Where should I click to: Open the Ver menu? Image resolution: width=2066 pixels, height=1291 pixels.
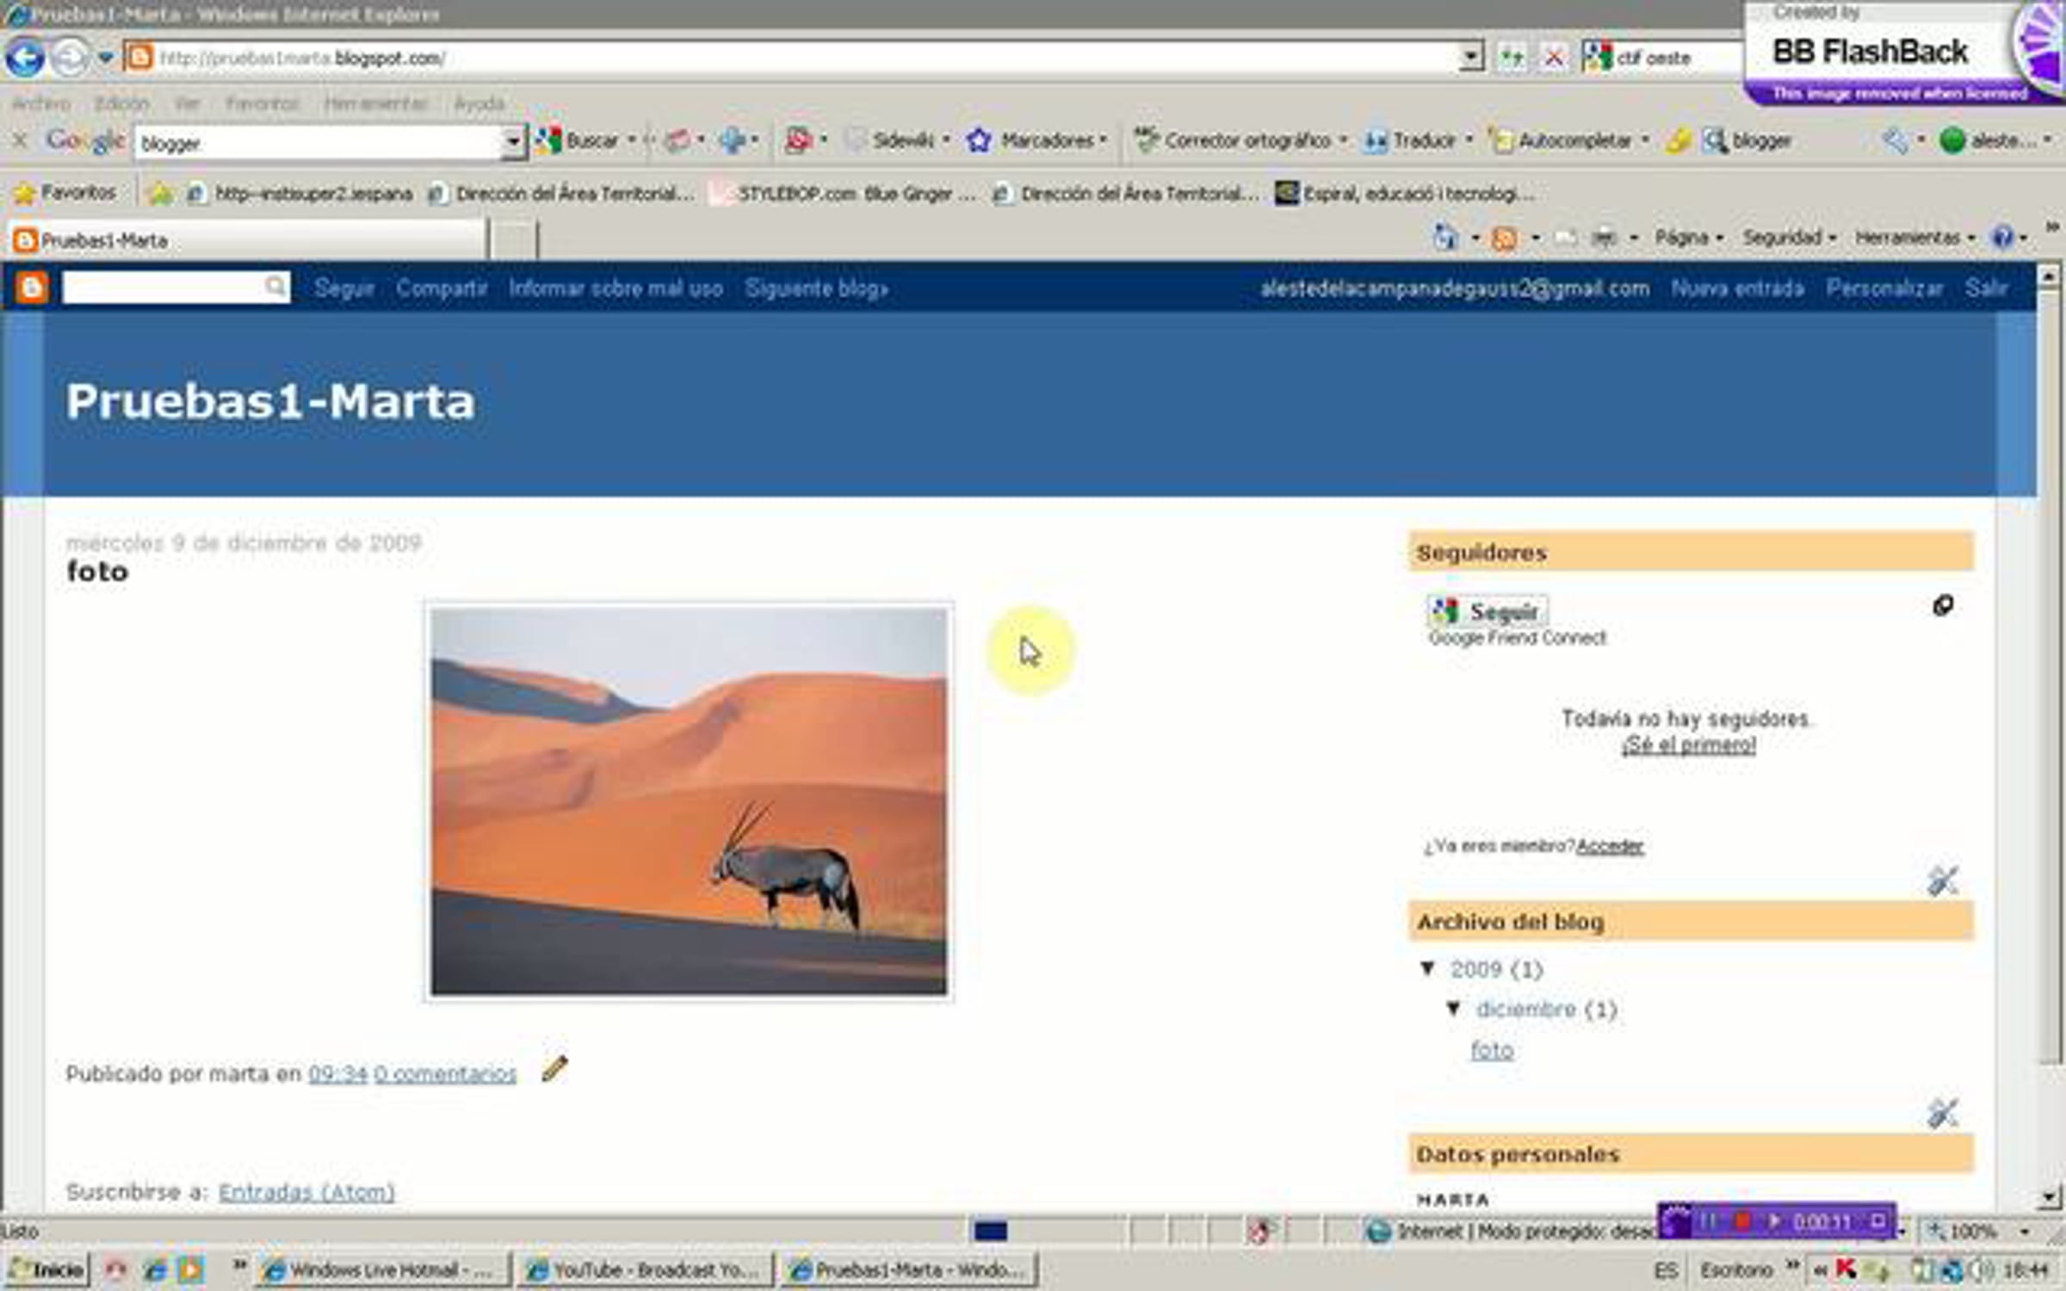[187, 104]
